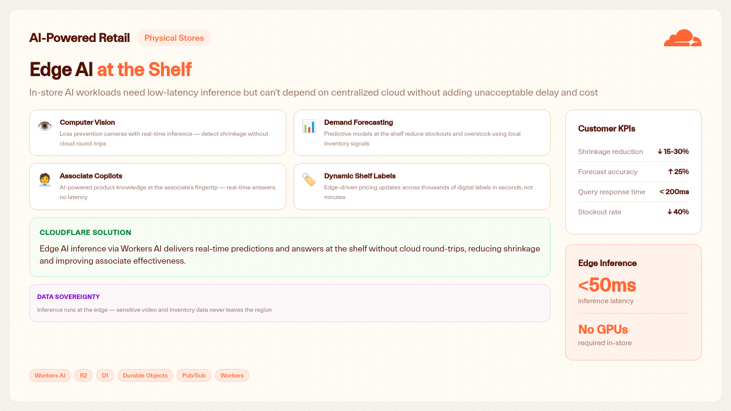This screenshot has width=731, height=411.
Task: Click the Data Sovereignty heading
Action: [x=68, y=297]
